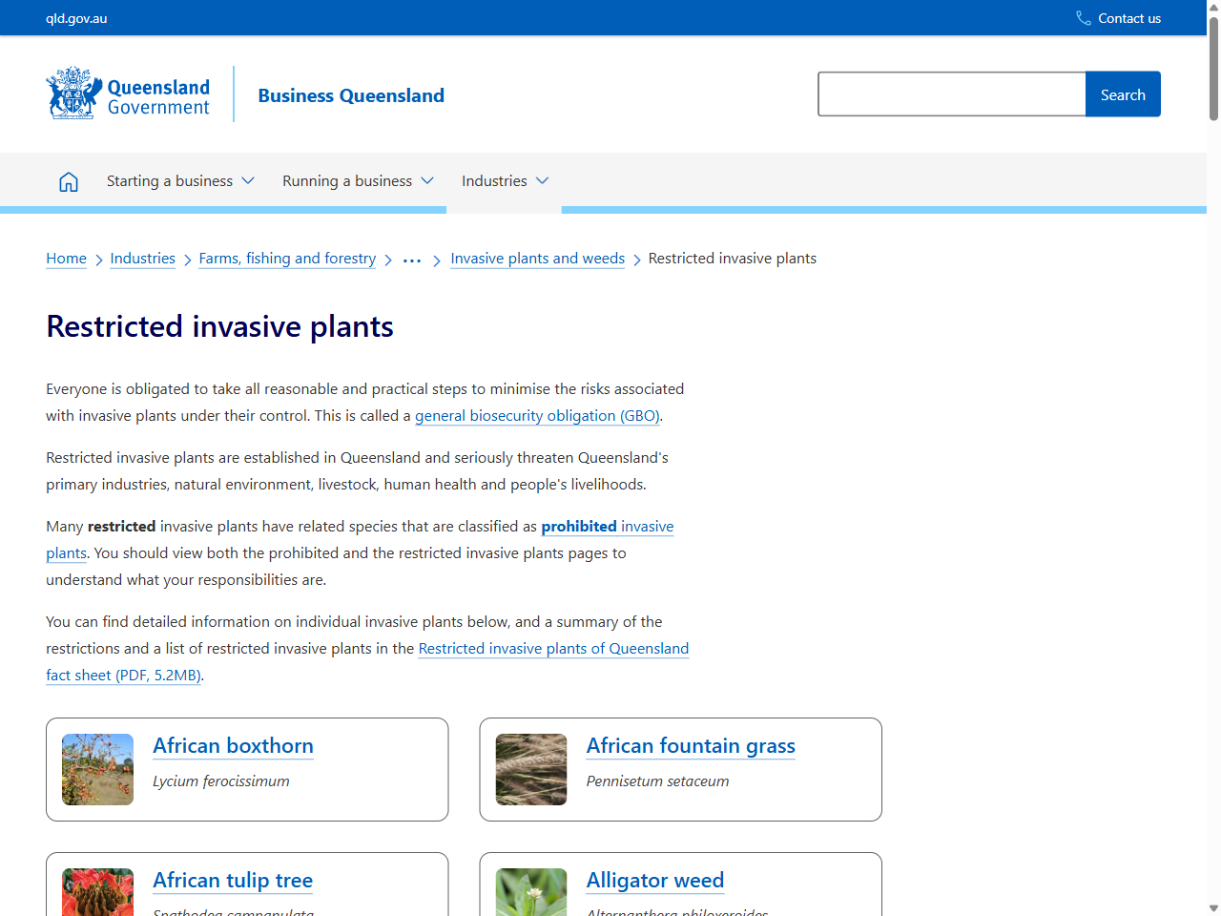This screenshot has height=916, width=1221.
Task: Open the collapsed breadcrumb ellipsis
Action: coord(411,259)
